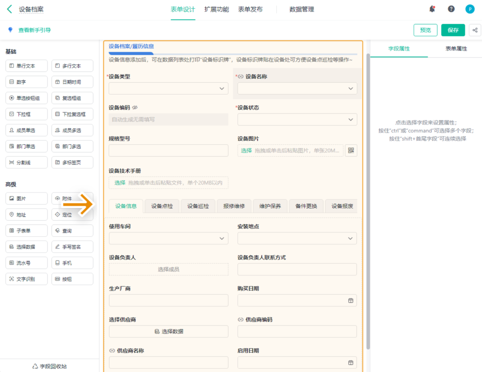Expand the 设备类型 dropdown
The width and height of the screenshot is (482, 372).
coord(221,88)
